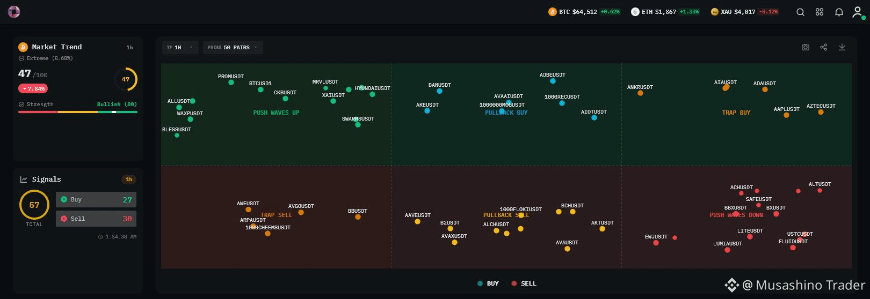Select the BANUSDT data point
Image resolution: width=870 pixels, height=299 pixels.
point(439,91)
